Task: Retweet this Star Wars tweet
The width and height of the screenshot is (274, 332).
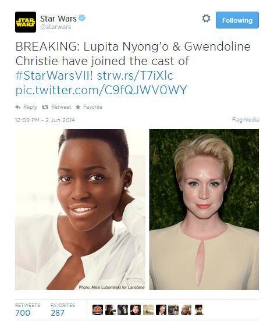Action: [x=56, y=107]
